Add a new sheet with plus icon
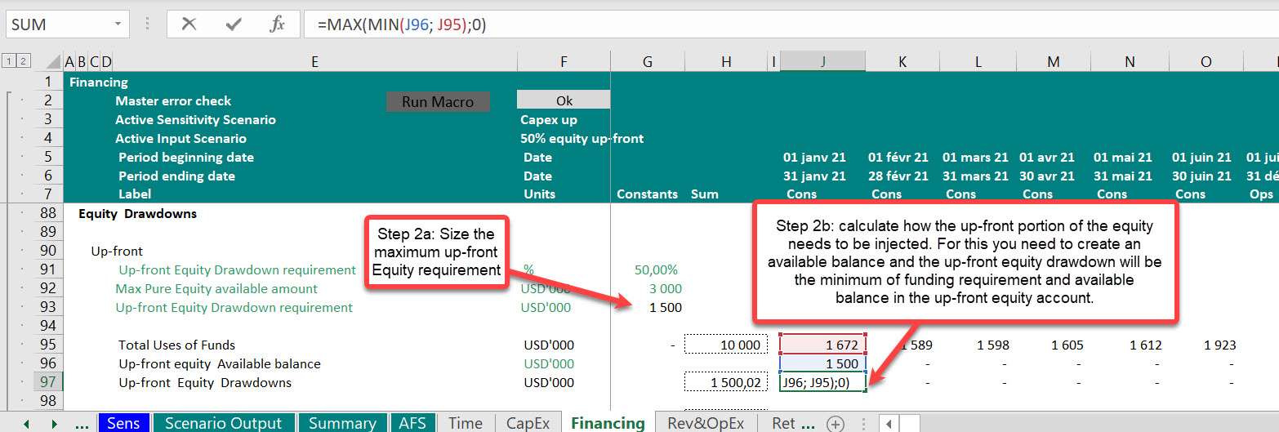 click(x=835, y=423)
